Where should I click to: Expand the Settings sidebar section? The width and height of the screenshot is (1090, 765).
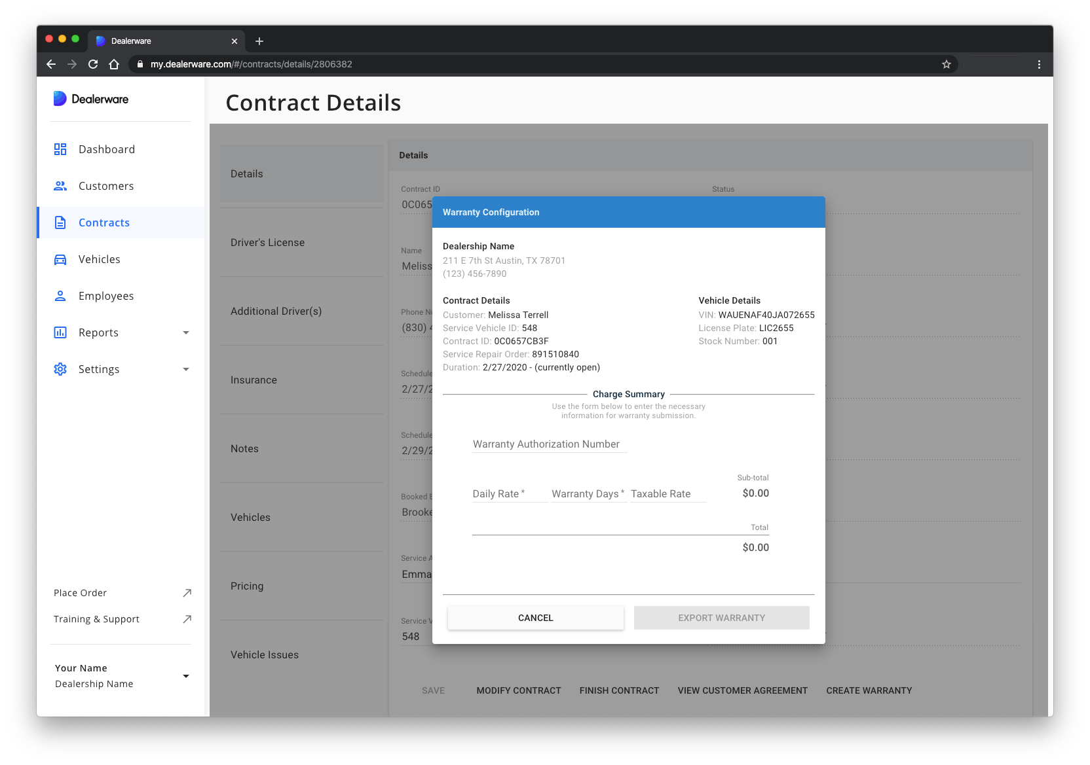[x=186, y=369]
